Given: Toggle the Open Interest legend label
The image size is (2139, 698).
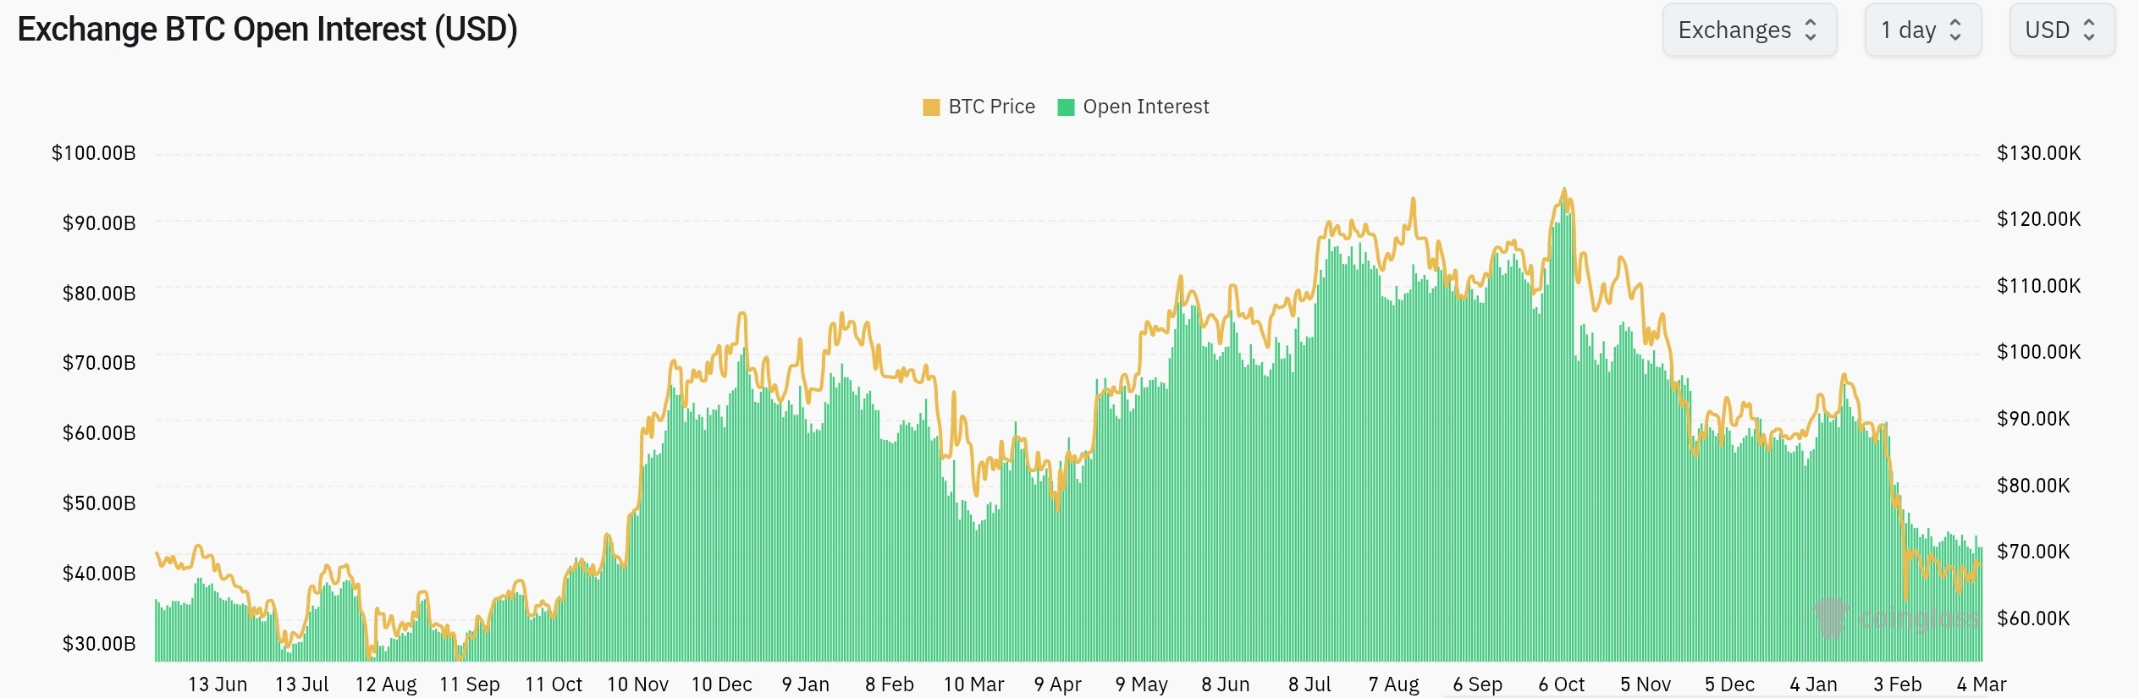Looking at the screenshot, I should (x=1145, y=107).
